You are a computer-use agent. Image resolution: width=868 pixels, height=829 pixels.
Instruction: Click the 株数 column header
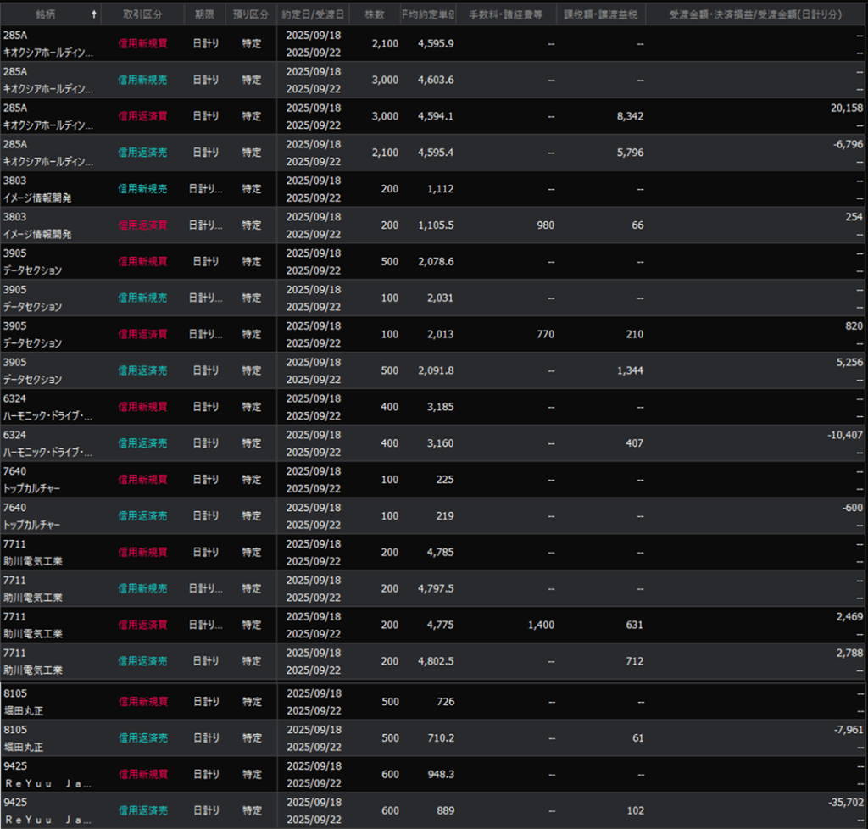(374, 14)
